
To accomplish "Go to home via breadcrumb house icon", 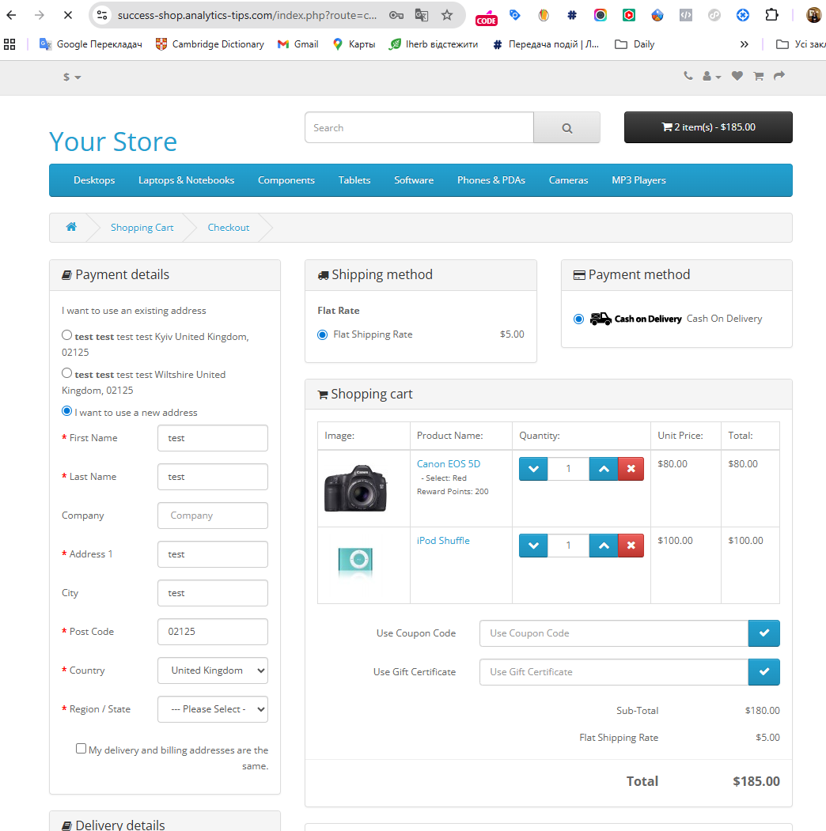I will [71, 228].
